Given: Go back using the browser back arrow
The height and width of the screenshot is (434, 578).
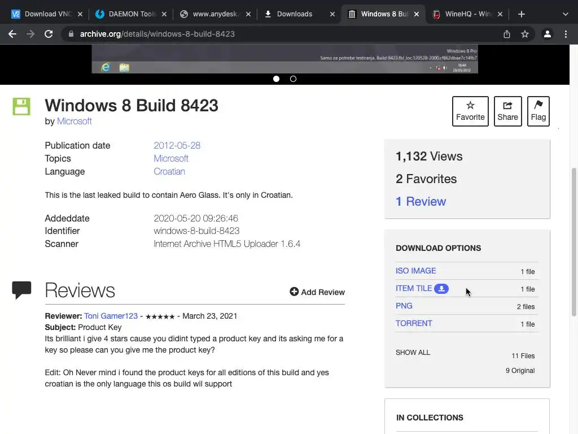Looking at the screenshot, I should tap(12, 34).
